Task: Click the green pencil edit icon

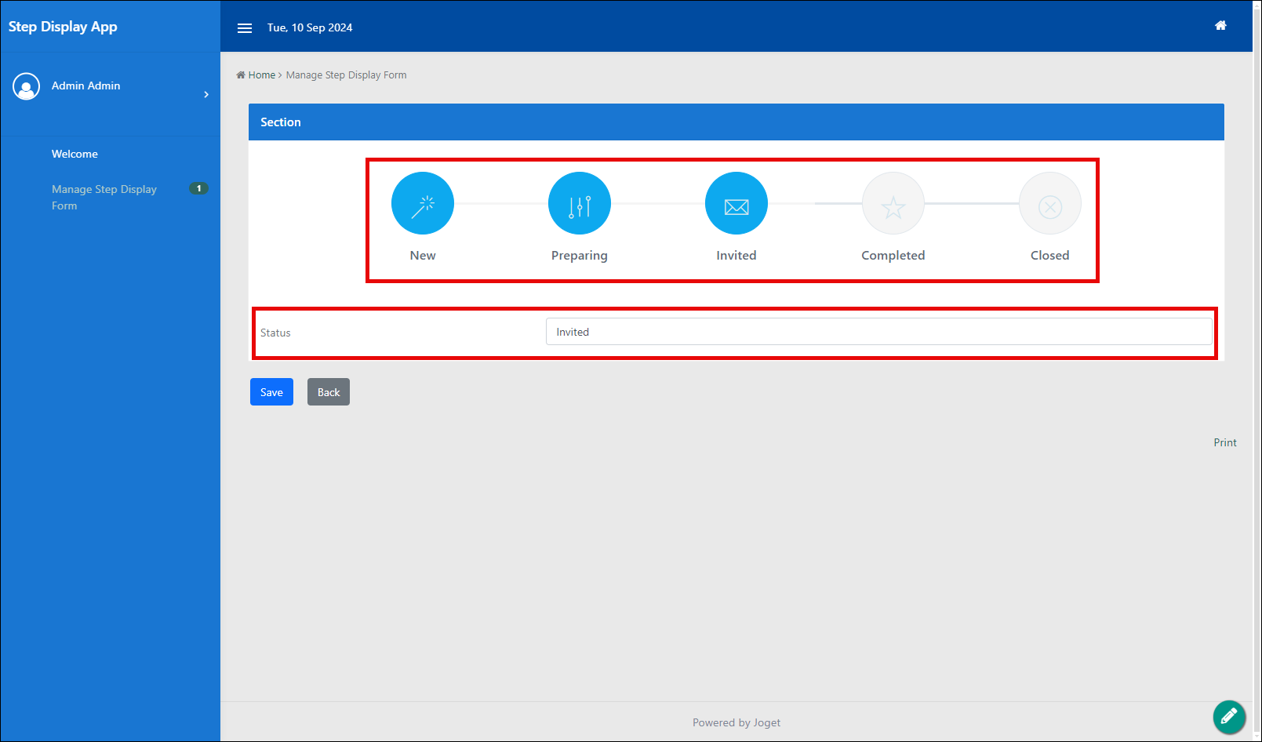Action: pos(1229,716)
